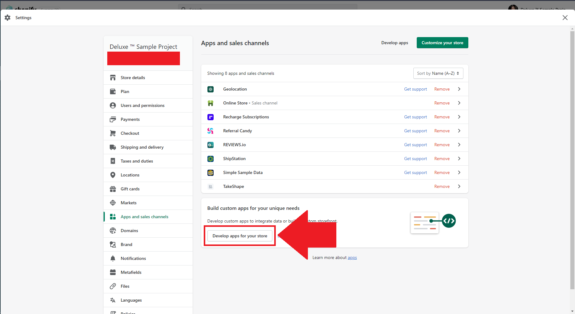
Task: Expand the REVIEWS.io row chevron
Action: [x=459, y=145]
